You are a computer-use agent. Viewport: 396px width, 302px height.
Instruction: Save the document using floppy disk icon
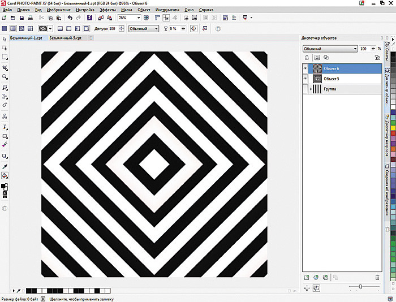[x=21, y=18]
